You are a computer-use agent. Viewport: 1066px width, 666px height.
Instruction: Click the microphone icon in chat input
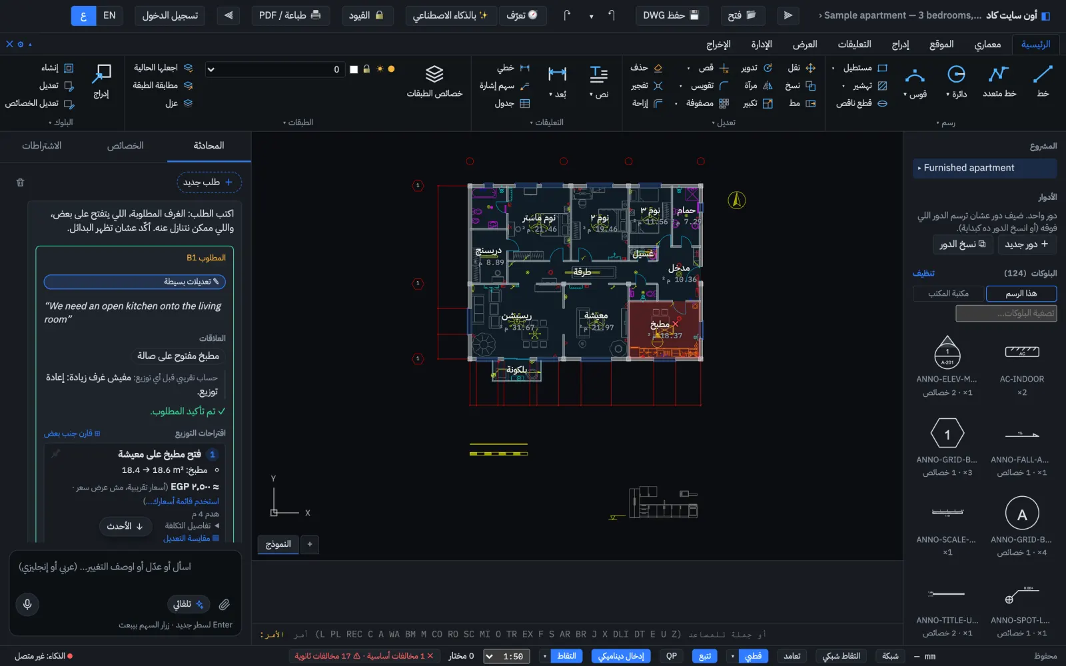27,604
